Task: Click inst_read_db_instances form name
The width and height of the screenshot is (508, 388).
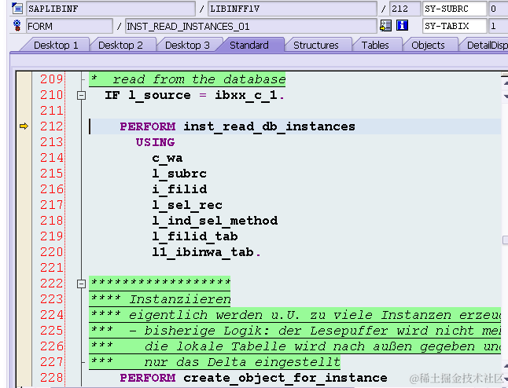Action: click(269, 126)
